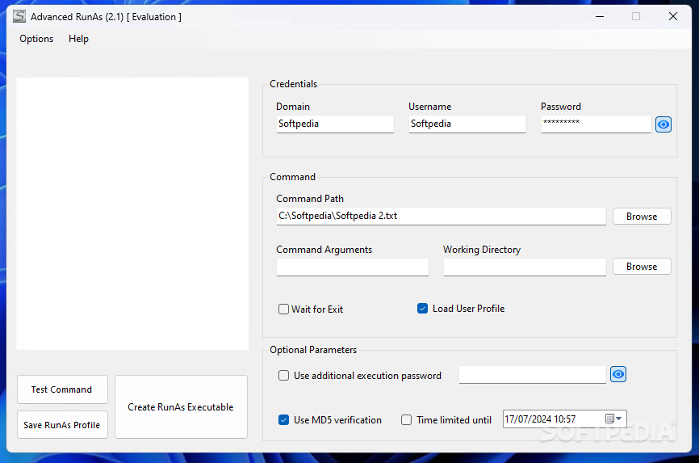Open the Options menu
This screenshot has width=699, height=463.
[36, 39]
